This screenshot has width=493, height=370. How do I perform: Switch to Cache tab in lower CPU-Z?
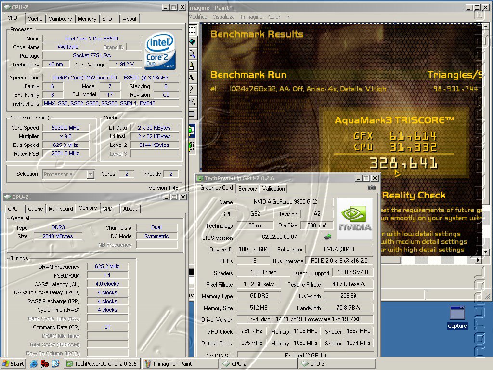[x=35, y=209]
